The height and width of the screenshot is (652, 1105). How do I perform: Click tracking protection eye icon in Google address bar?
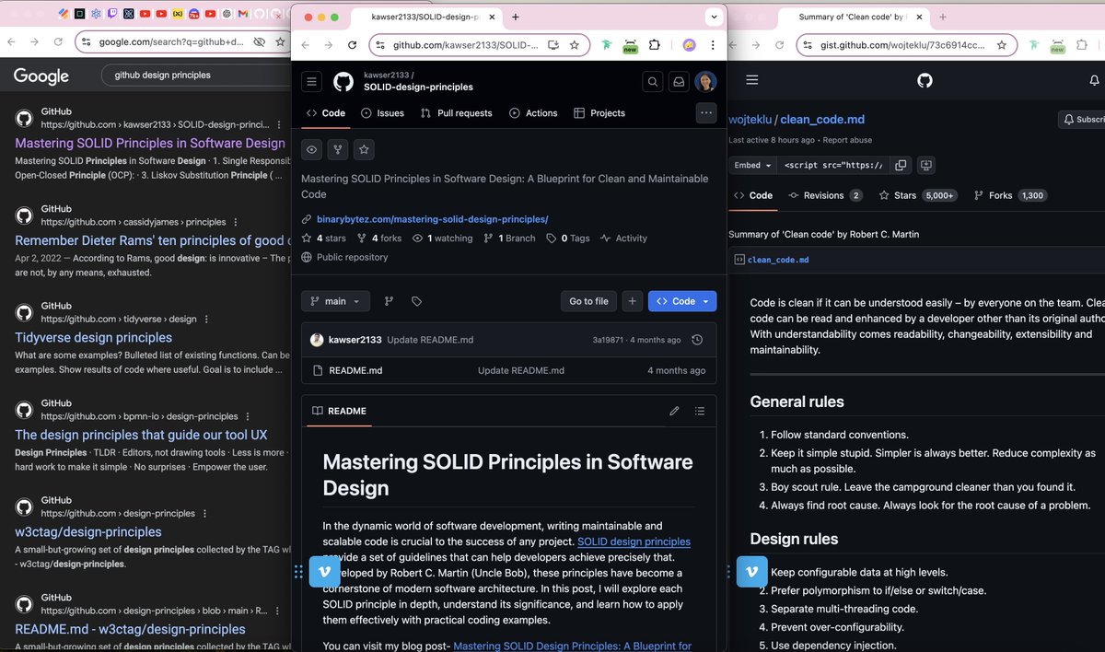tap(260, 41)
